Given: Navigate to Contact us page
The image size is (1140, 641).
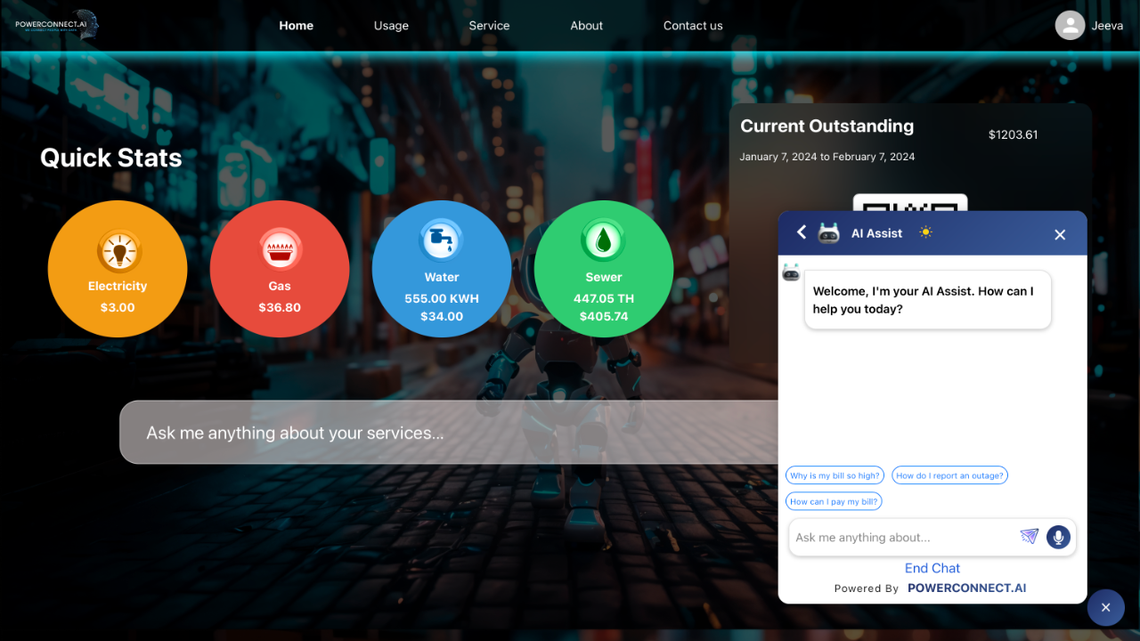Looking at the screenshot, I should click(693, 26).
